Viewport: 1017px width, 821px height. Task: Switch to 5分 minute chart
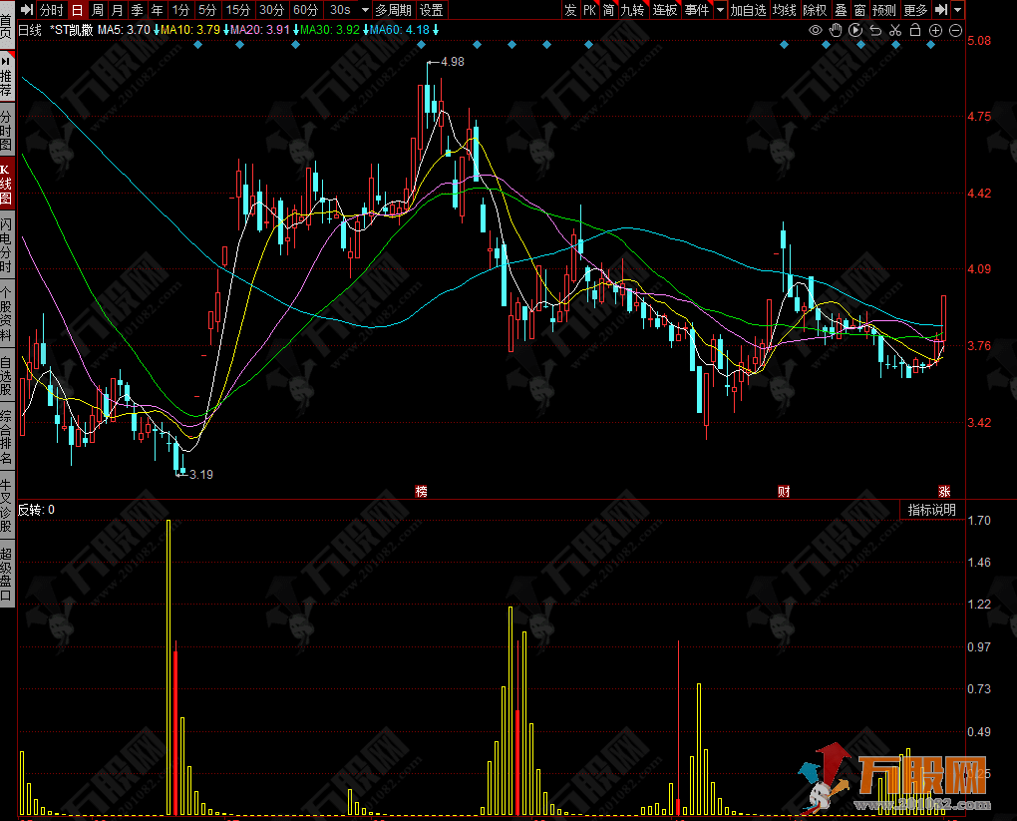(x=207, y=10)
